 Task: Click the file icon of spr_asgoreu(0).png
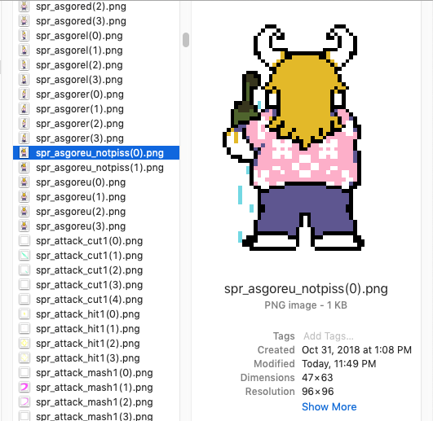24,182
